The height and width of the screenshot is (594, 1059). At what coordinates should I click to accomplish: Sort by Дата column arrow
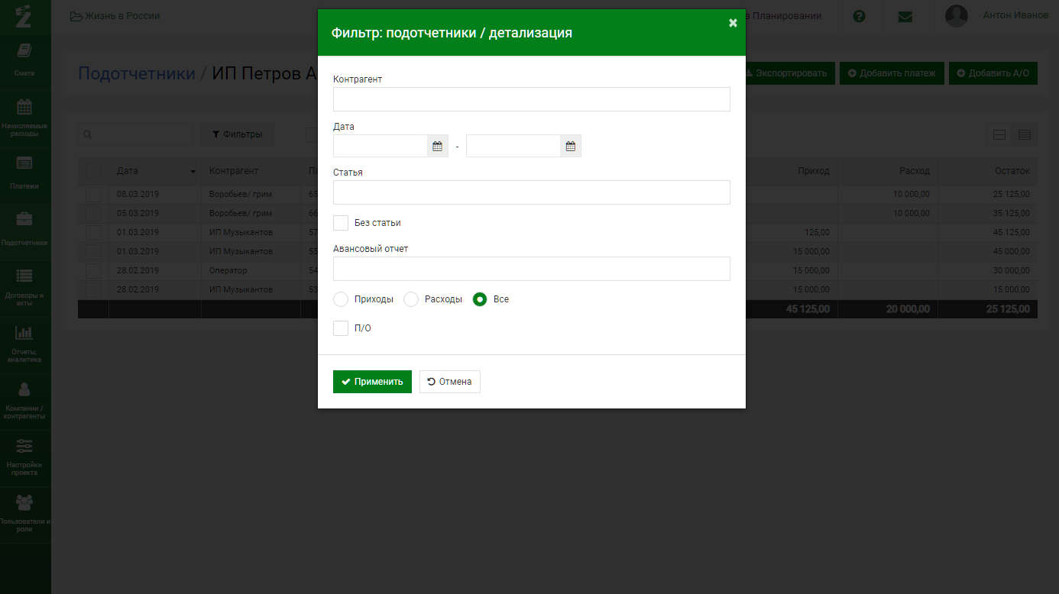pos(193,172)
